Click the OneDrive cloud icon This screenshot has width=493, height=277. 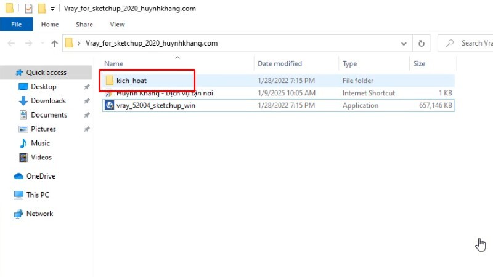pos(18,176)
